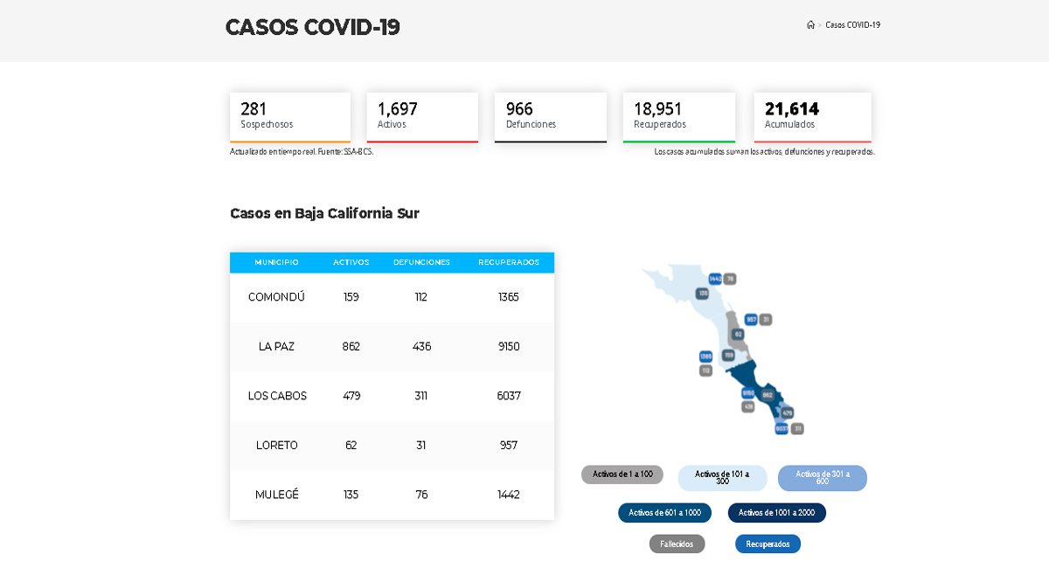Click the 'CASOS COVID-19' page title
Viewport: 1049px width, 582px height.
click(313, 27)
